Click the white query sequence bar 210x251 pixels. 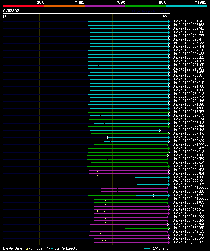(x=87, y=14)
